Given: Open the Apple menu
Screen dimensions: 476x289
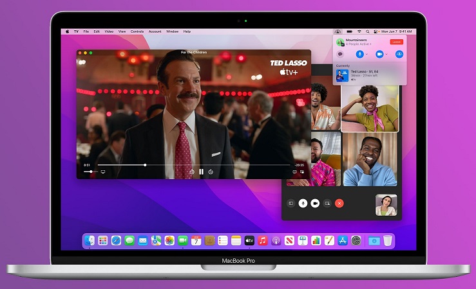Looking at the screenshot, I should coord(68,31).
